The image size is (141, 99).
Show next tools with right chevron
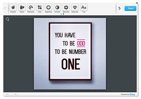coord(119,8)
